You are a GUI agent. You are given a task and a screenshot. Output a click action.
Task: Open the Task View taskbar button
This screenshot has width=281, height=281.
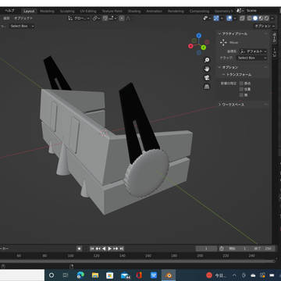[66, 276]
